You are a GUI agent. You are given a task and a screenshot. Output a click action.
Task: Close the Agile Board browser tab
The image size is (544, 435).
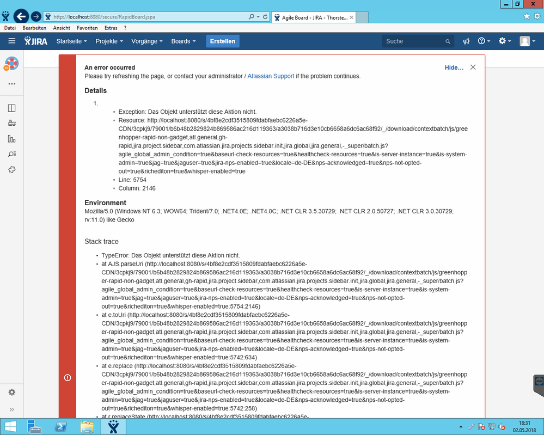pyautogui.click(x=351, y=17)
